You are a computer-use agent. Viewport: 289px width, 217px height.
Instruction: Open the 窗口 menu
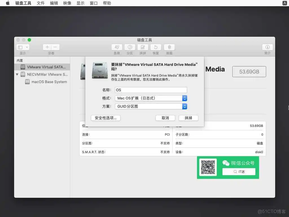94,3
